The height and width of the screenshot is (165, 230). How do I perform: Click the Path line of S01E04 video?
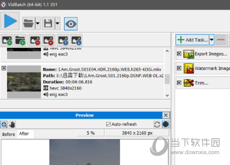tap(103, 76)
